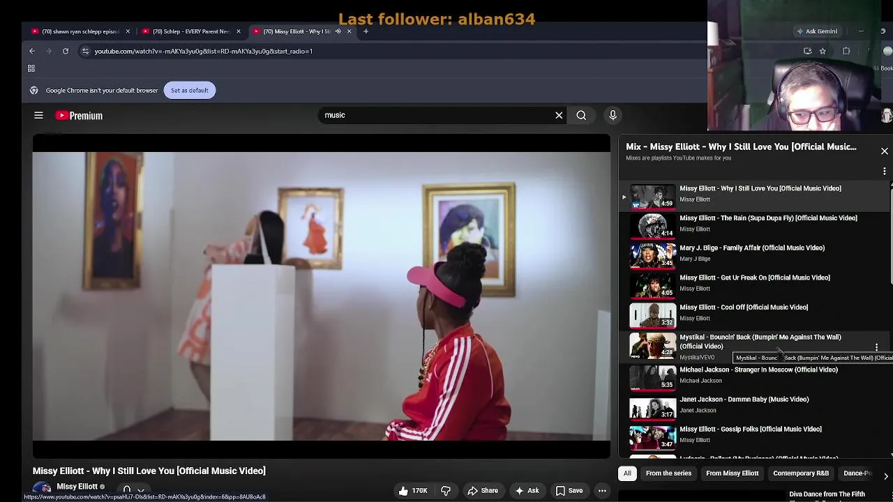Open site information icon in address bar
The height and width of the screenshot is (502, 893).
pos(85,51)
